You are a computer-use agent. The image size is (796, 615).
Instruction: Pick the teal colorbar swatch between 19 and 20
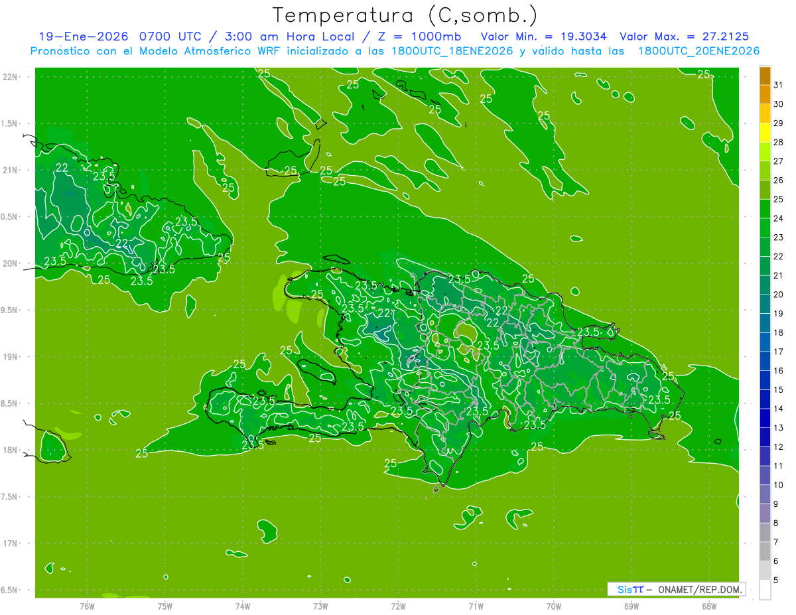click(x=765, y=304)
